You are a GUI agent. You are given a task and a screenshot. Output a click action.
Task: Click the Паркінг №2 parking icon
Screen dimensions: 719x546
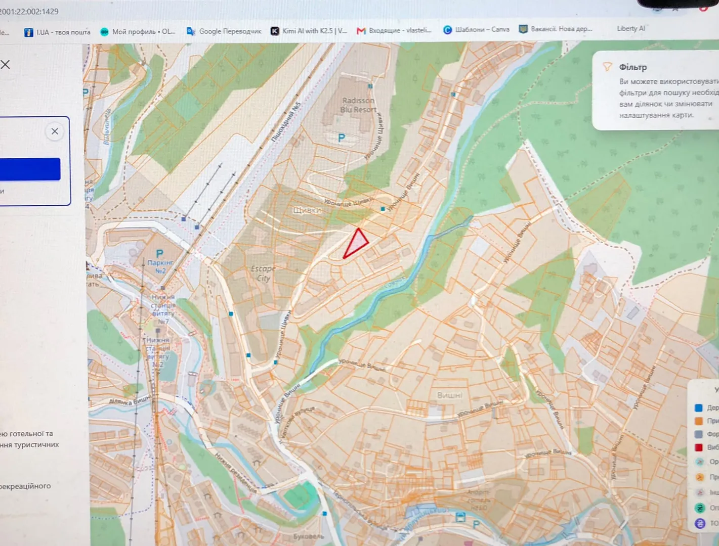point(160,253)
